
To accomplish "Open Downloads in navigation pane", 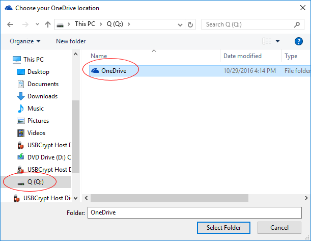I will 42,96.
